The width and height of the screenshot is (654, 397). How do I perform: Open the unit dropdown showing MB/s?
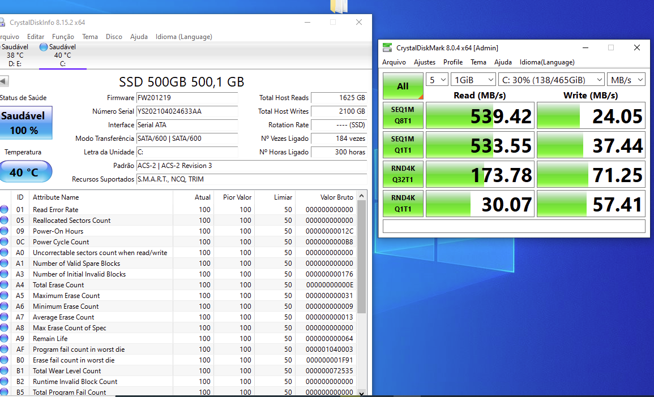pyautogui.click(x=626, y=80)
